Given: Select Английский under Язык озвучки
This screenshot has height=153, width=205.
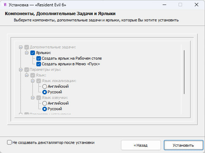Looking at the screenshot, I should point(44,103).
